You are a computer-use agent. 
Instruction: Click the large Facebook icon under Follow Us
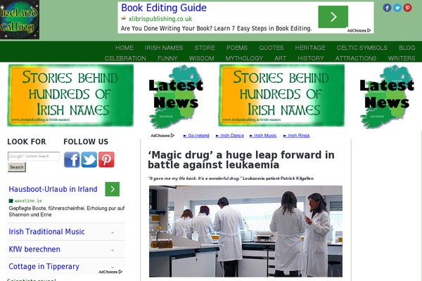(x=72, y=159)
